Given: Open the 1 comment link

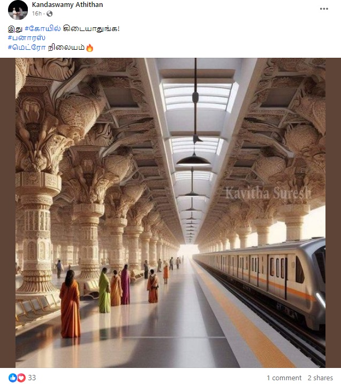Looking at the screenshot, I should [284, 378].
